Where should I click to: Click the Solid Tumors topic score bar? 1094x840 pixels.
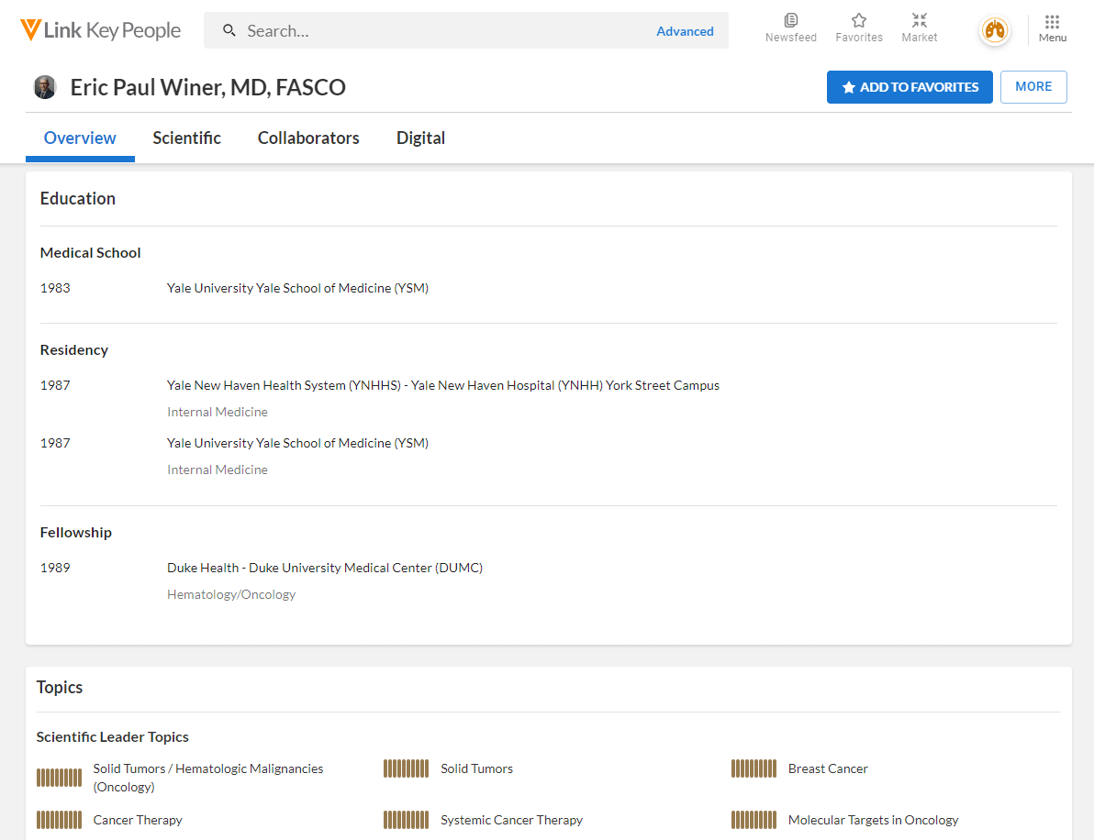[x=406, y=768]
